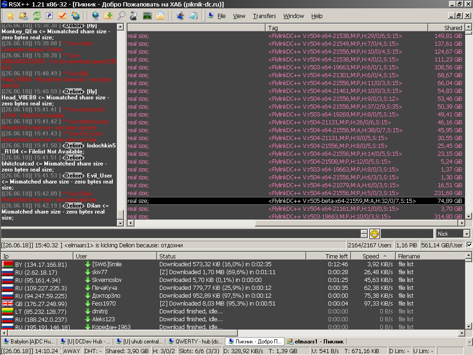Click transfers horizontal scrollbar left arrow

[4, 333]
